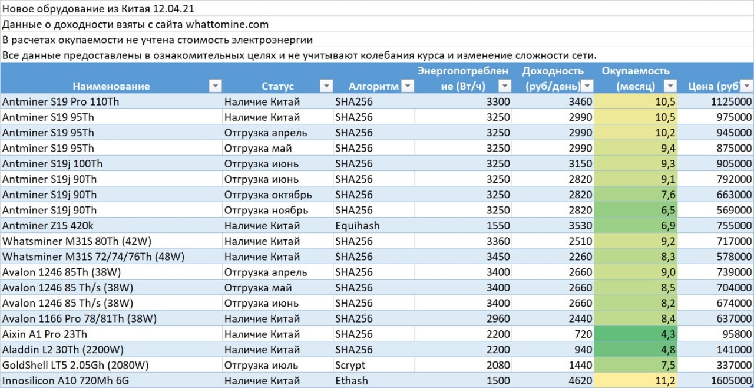Image resolution: width=754 pixels, height=388 pixels.
Task: Select cell 'Avalon 1166 Pro 78/81Th (38W)'
Action: (111, 318)
